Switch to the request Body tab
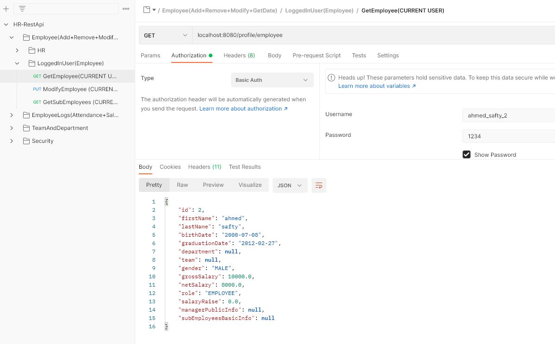 (x=274, y=55)
